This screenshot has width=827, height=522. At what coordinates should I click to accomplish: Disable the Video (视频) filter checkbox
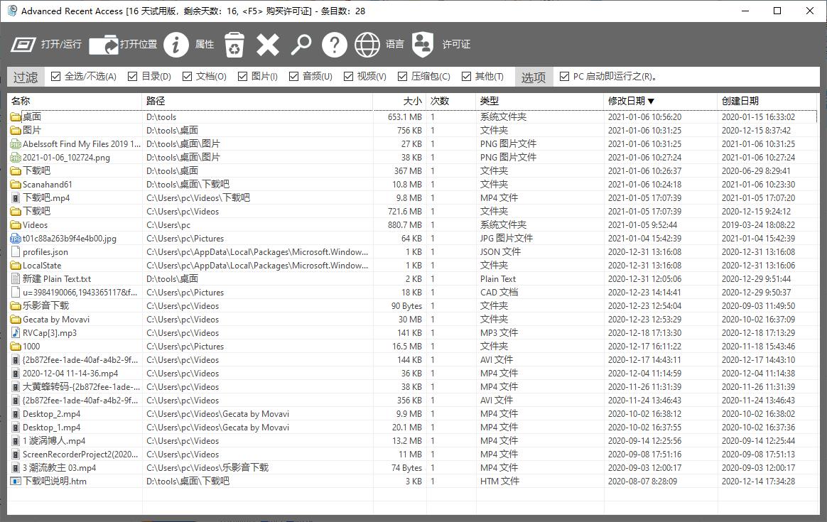pyautogui.click(x=348, y=77)
